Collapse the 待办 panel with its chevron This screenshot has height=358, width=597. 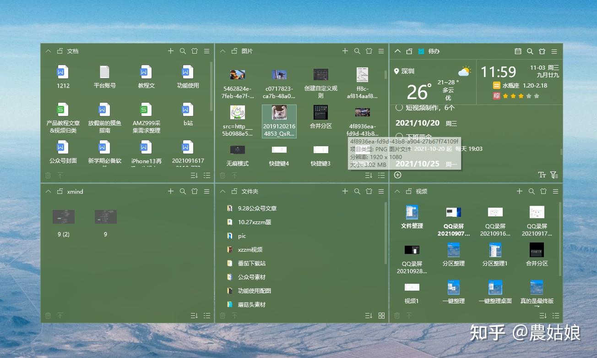point(397,51)
